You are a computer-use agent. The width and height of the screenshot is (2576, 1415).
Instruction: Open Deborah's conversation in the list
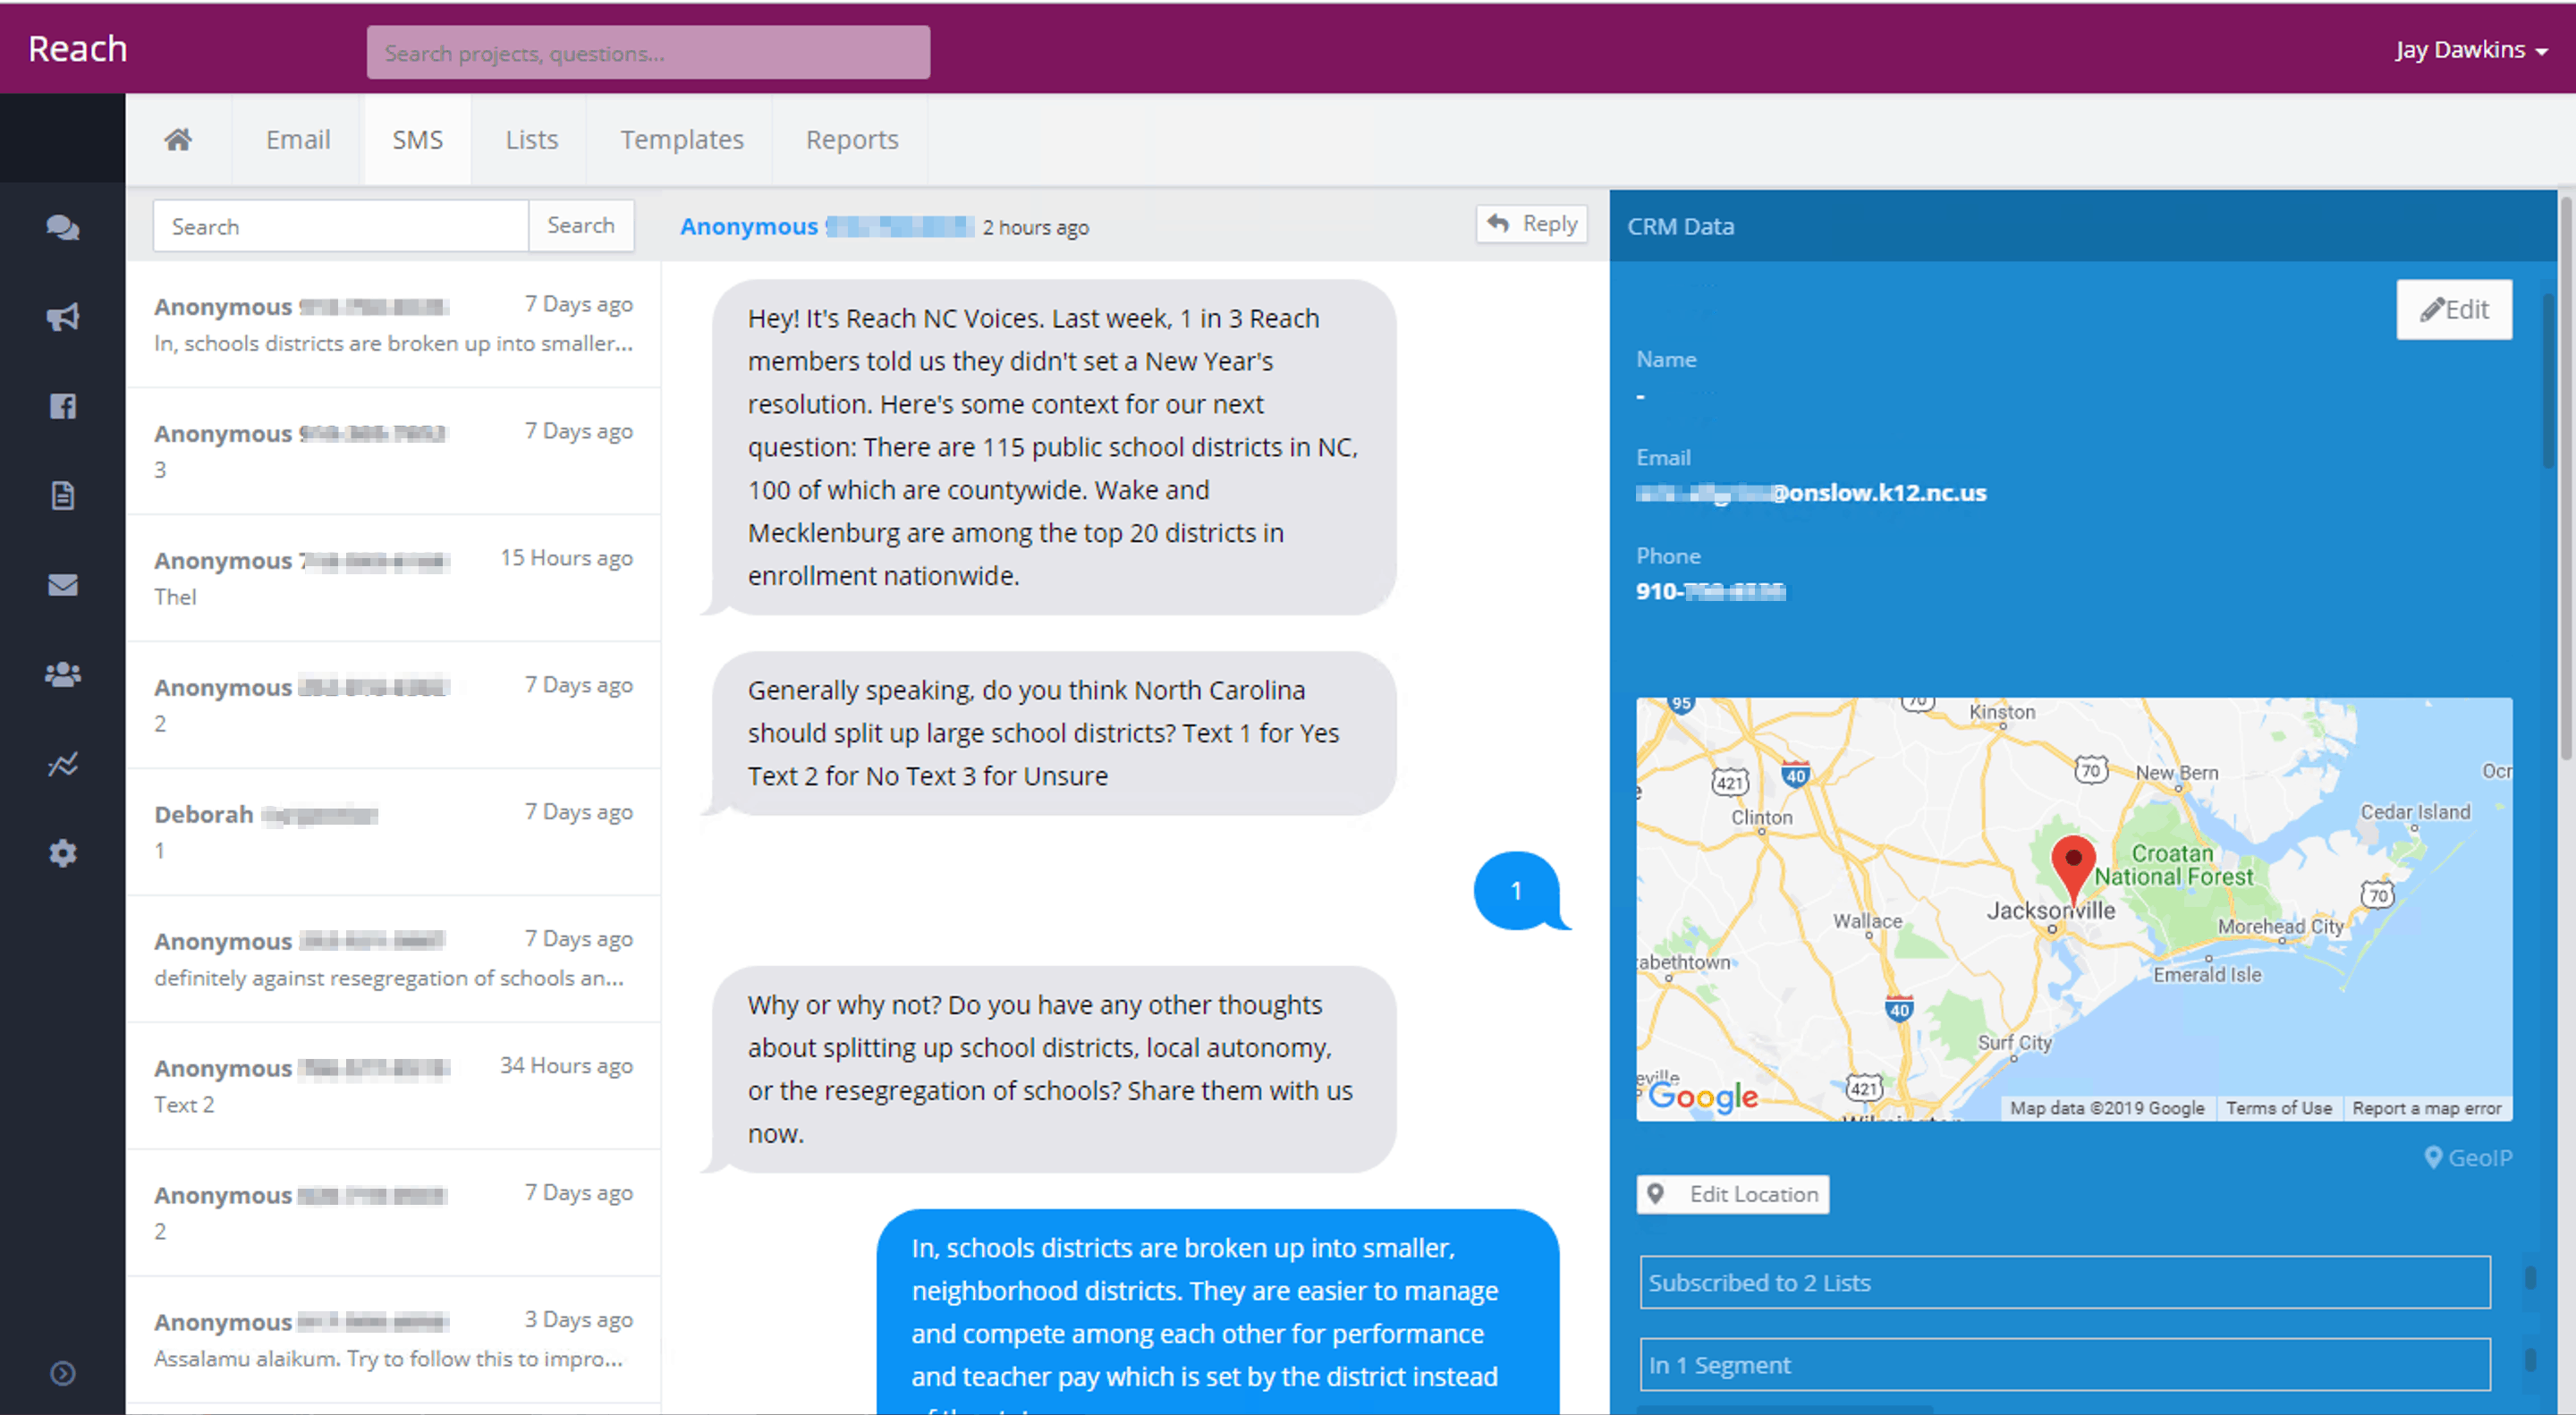tap(393, 831)
